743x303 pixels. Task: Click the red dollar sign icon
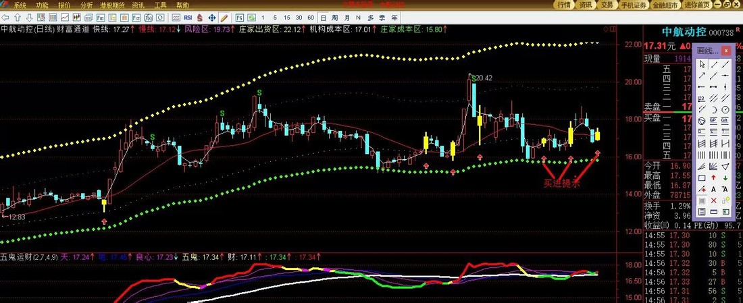click(200, 18)
